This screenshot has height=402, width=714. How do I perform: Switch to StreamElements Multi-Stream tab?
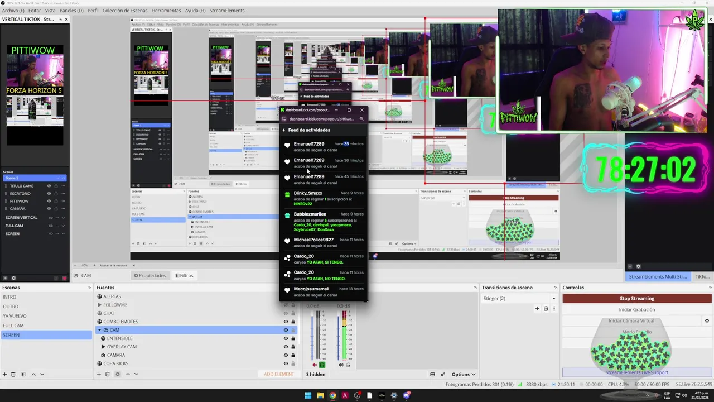(657, 276)
